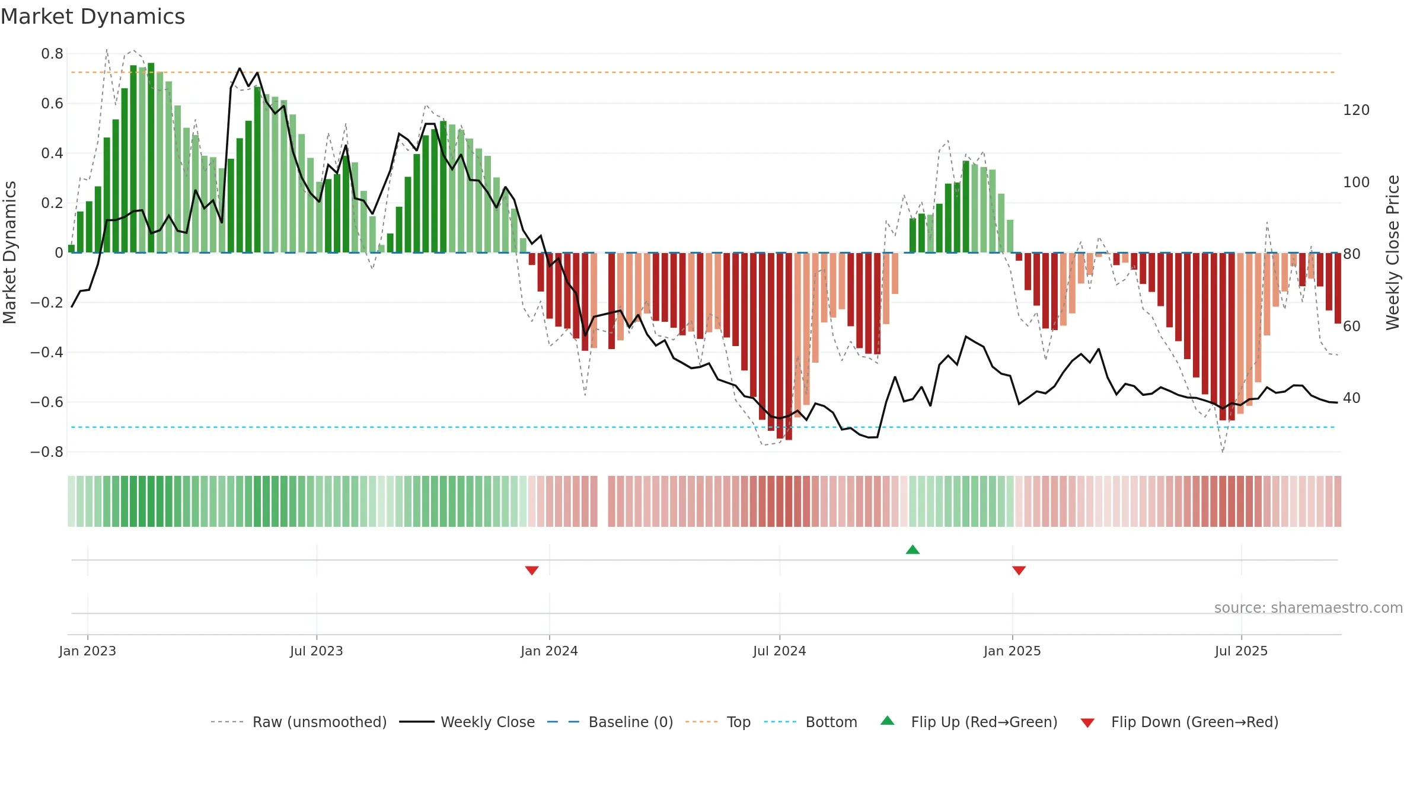Toggle the Top legend entry

point(717,722)
